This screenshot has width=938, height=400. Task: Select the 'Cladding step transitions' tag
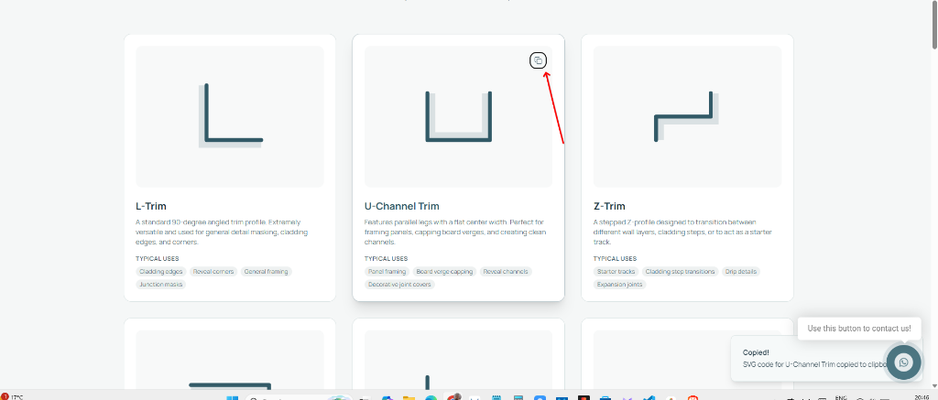coord(681,272)
